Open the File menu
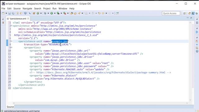Image resolution: width=199 pixels, height=112 pixels. tap(3, 8)
